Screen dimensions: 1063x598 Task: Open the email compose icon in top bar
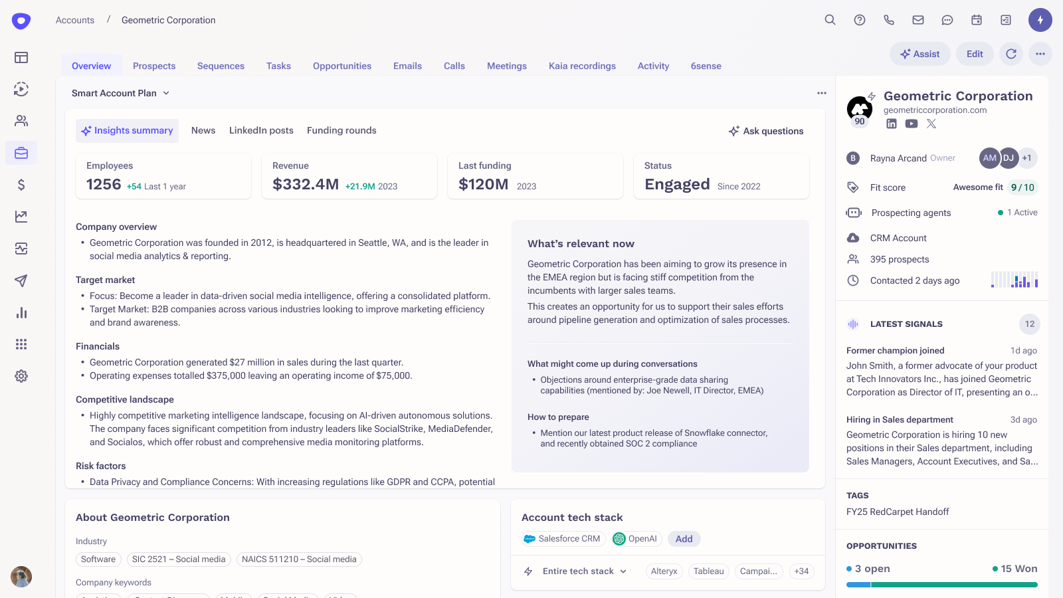(x=918, y=20)
